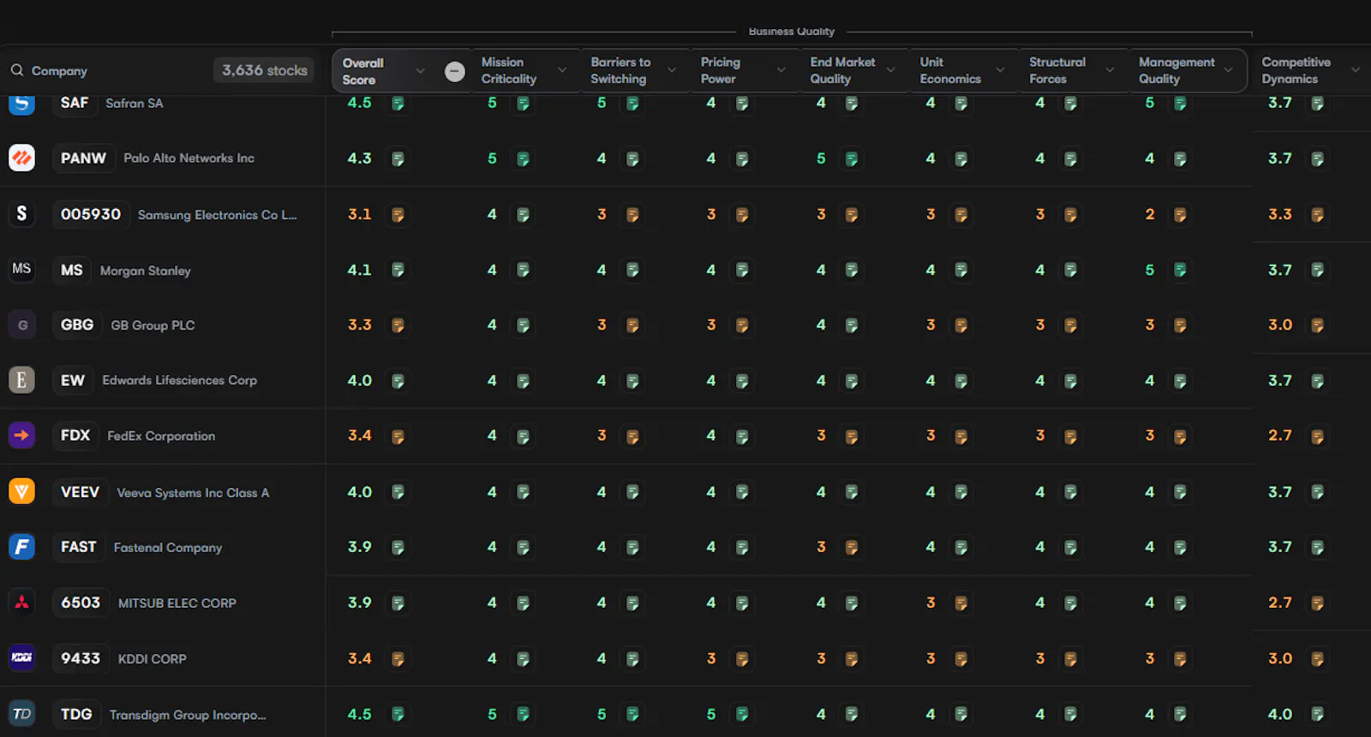Click Samsung Electronics orange overall score note icon
Viewport: 1371px width, 737px height.
tap(398, 215)
